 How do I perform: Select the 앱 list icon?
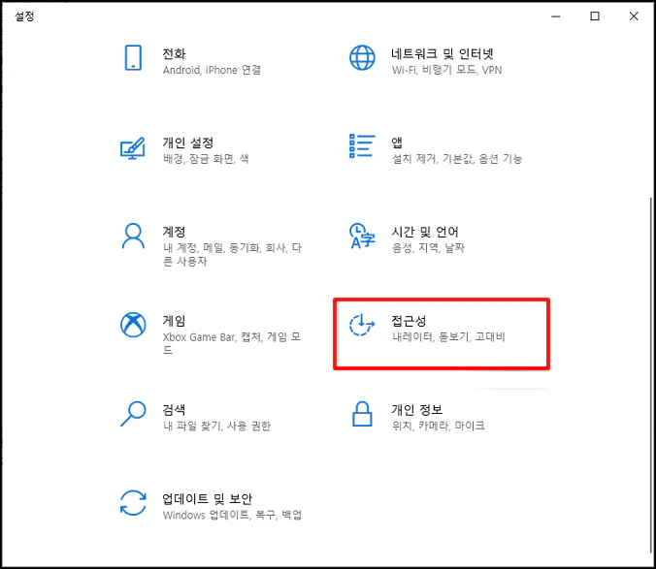(362, 145)
